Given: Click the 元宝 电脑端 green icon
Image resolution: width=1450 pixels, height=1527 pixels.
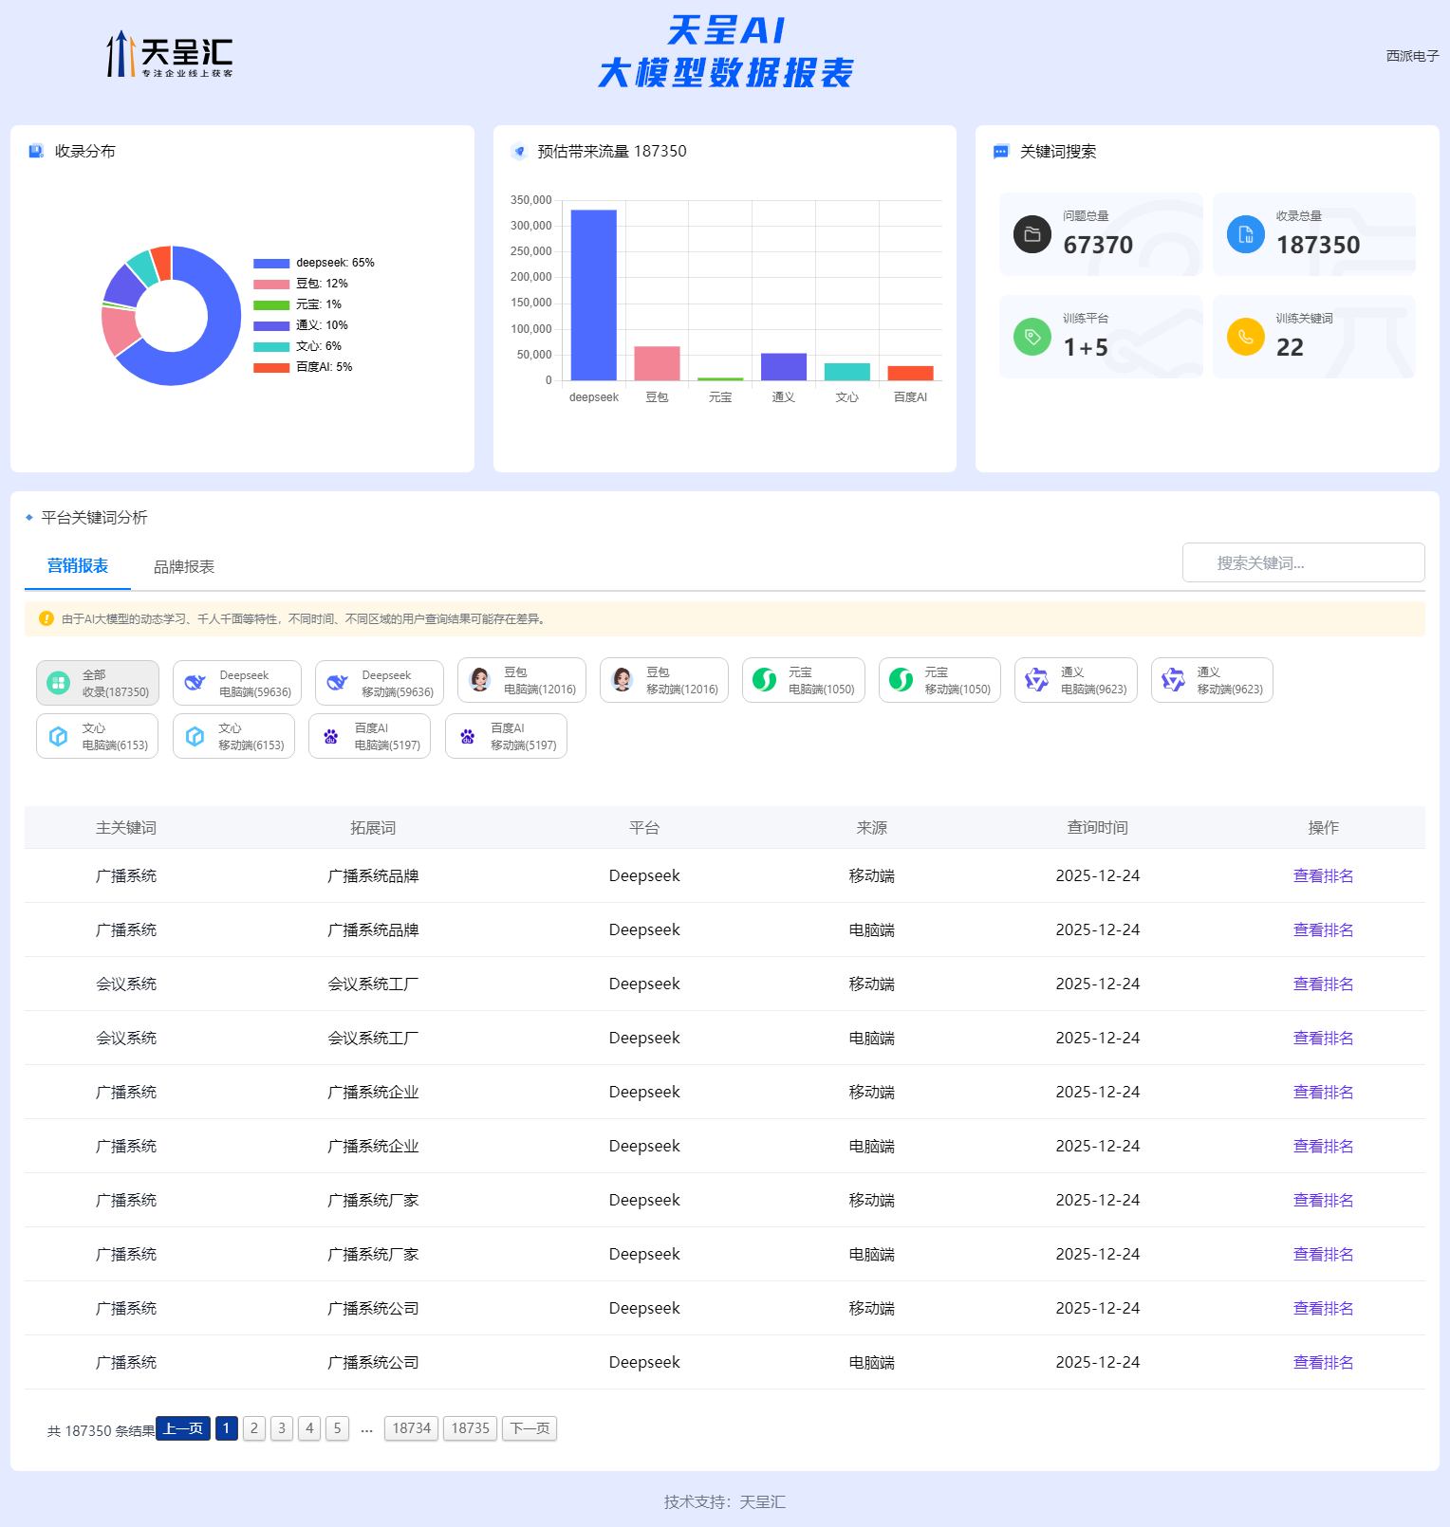Looking at the screenshot, I should (764, 680).
